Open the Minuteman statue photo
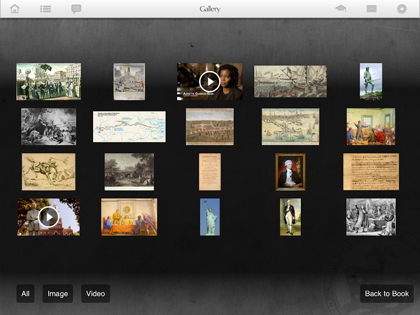 point(371,82)
